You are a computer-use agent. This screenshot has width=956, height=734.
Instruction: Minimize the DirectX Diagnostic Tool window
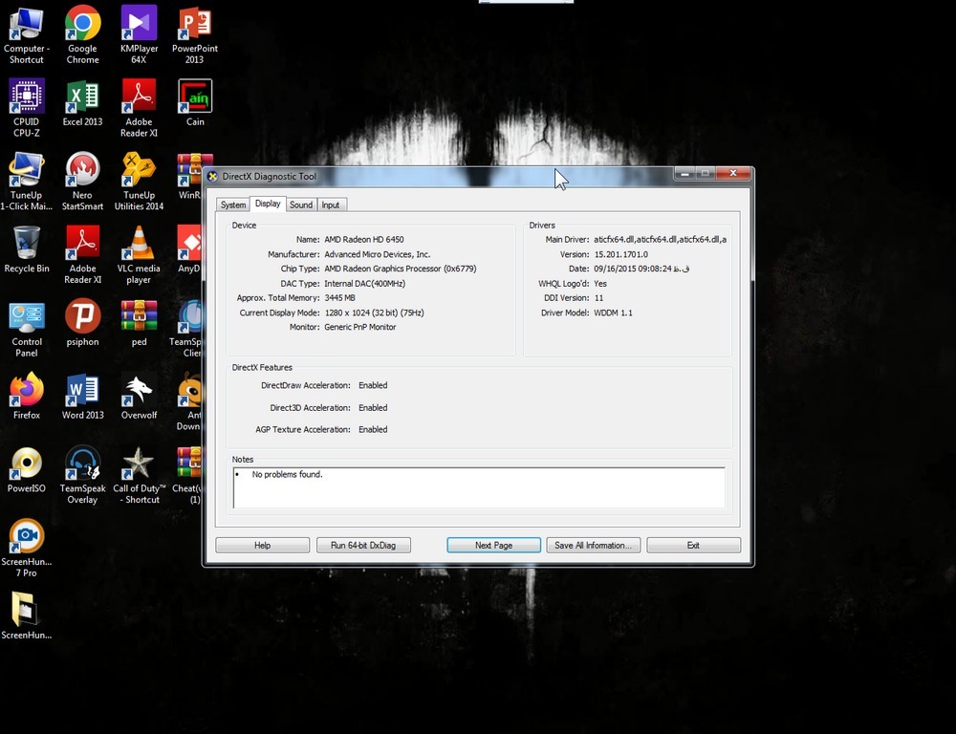click(684, 174)
